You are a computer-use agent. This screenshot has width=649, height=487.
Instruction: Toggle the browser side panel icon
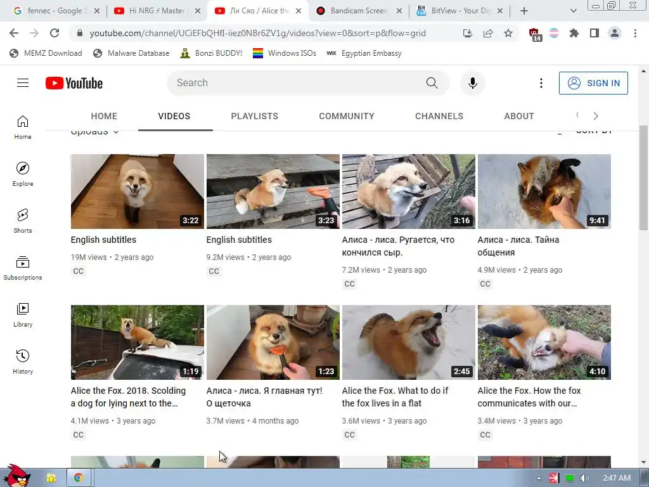pyautogui.click(x=594, y=33)
